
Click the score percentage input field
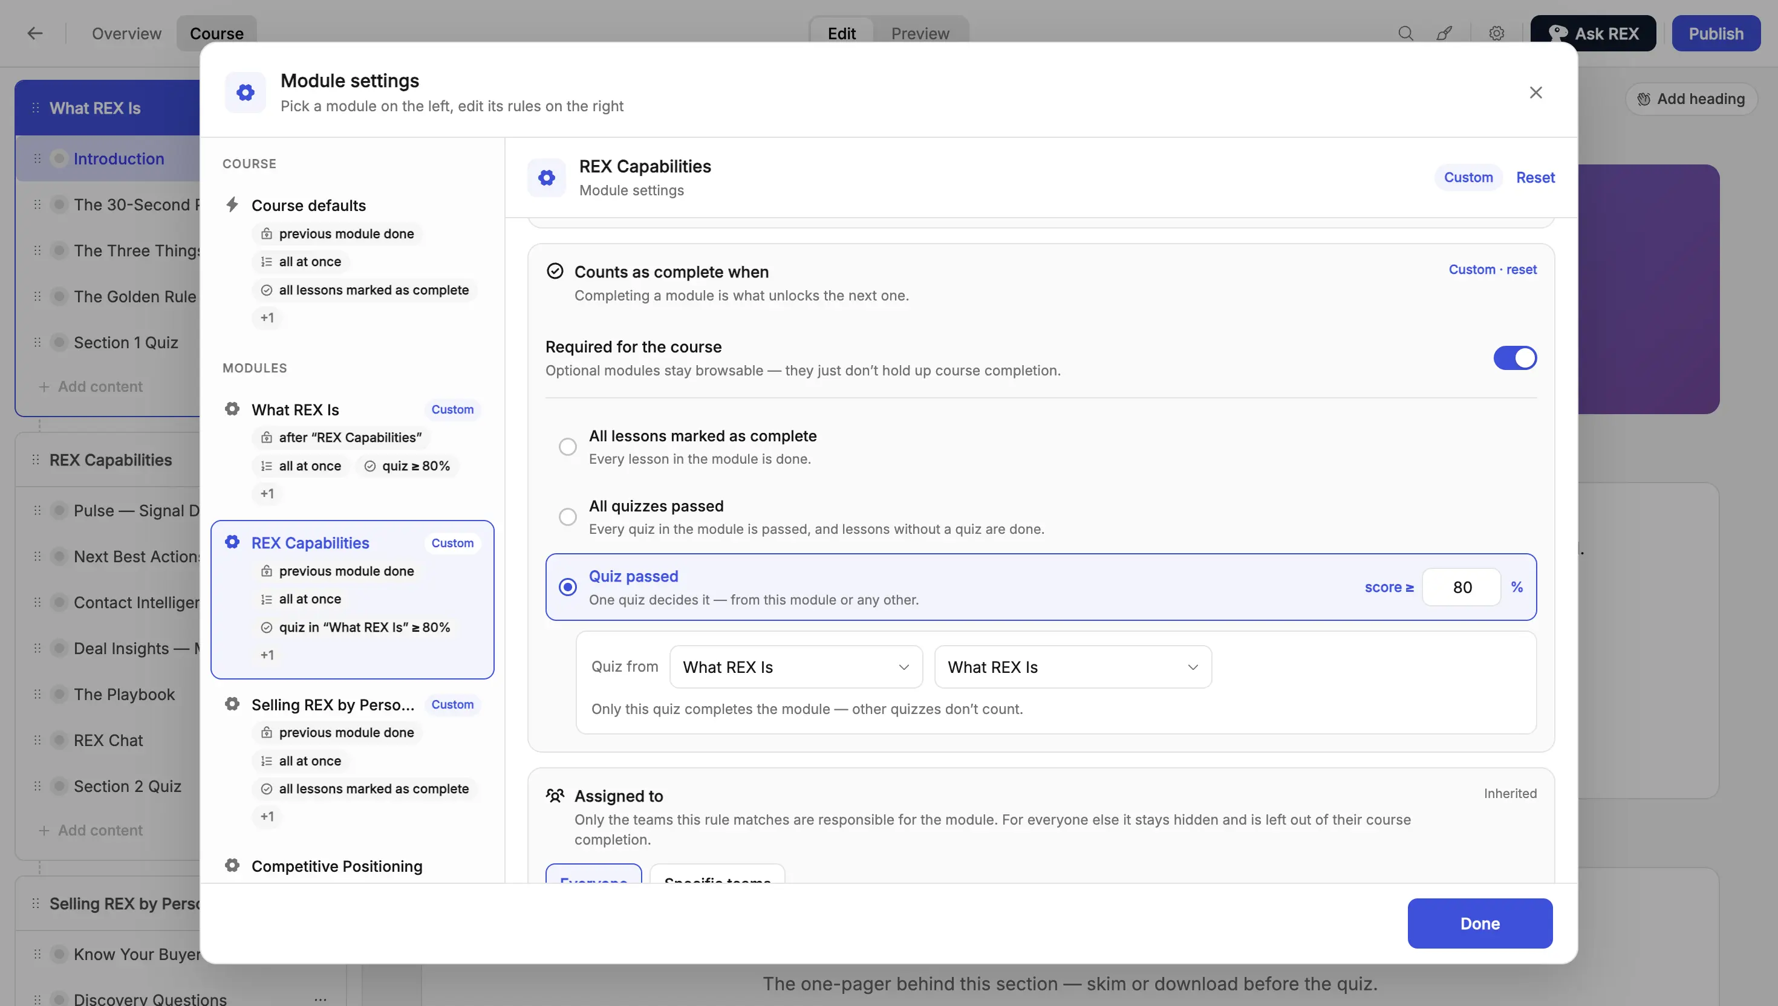(x=1462, y=587)
